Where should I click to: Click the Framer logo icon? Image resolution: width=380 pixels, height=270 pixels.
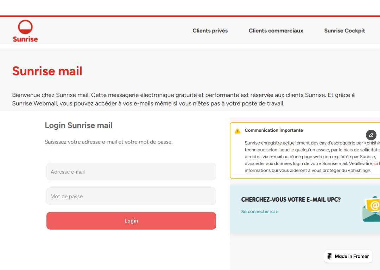tap(330, 256)
